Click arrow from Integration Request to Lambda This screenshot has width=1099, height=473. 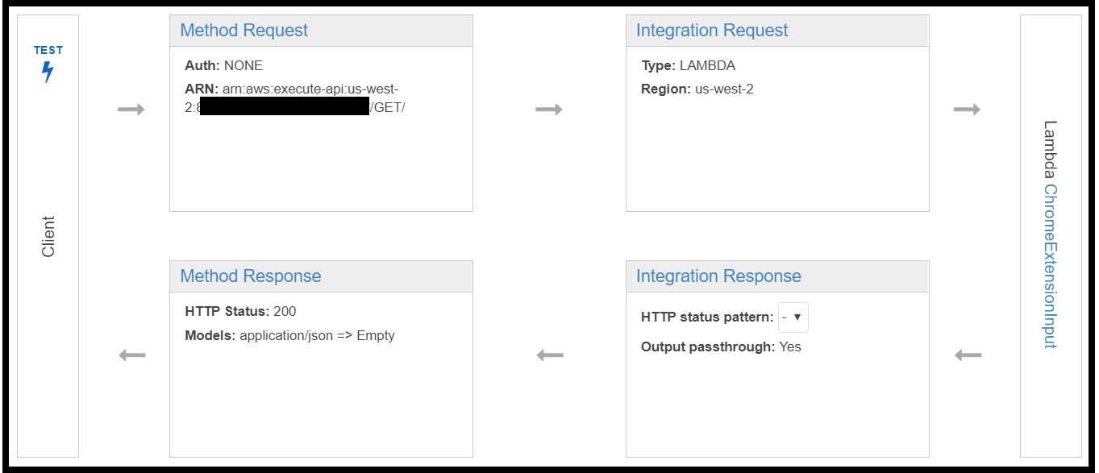(967, 110)
